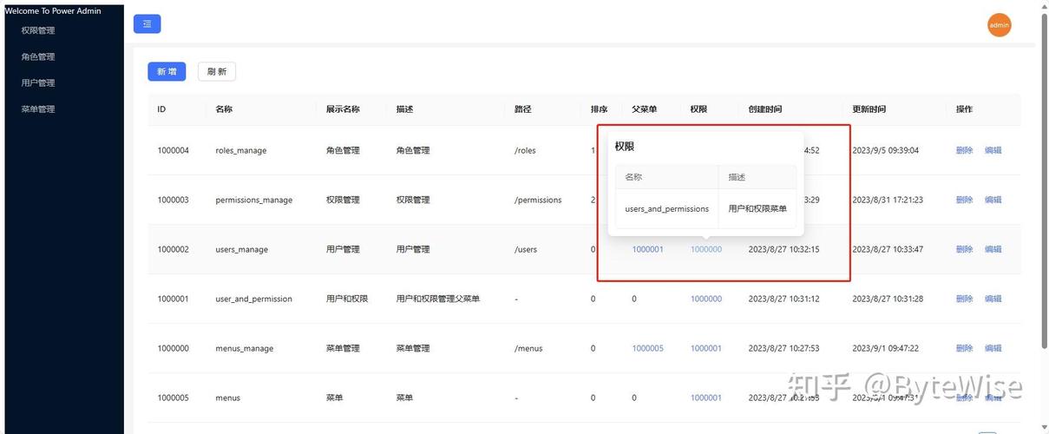Open permission 1000000 of user_and_permission row
The width and height of the screenshot is (1049, 434).
tap(706, 299)
